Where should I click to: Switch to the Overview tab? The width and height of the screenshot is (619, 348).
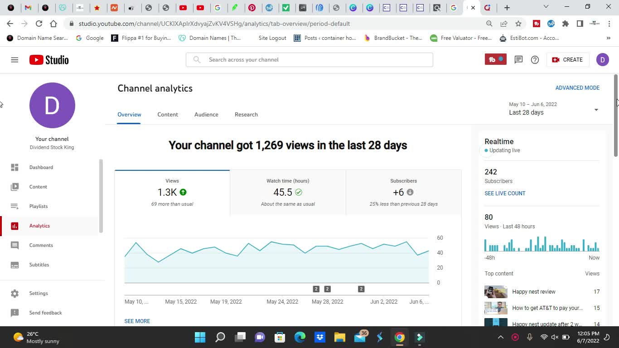coord(129,115)
